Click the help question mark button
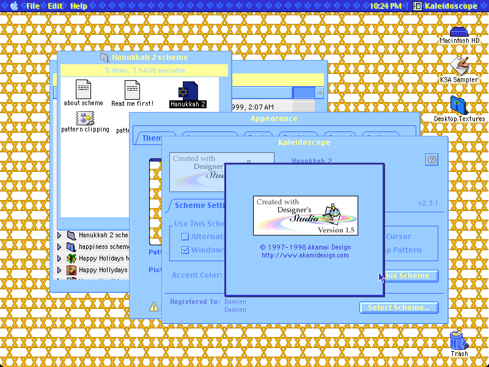This screenshot has width=489, height=367. point(432,160)
